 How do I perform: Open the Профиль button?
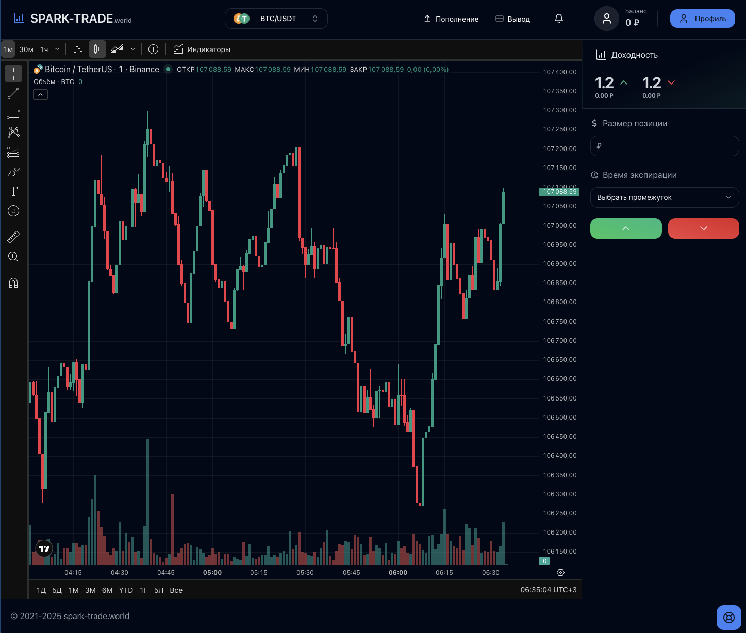[x=702, y=18]
